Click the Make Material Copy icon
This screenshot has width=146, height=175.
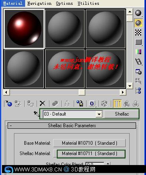[55, 103]
